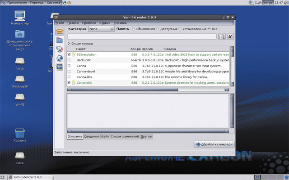
Task: Click inside the package search field
Action: [x=142, y=36]
